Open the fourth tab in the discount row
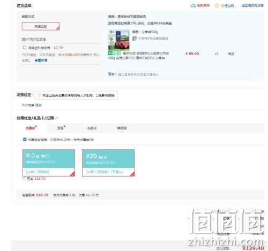Screen dimensions: 268x251 122,128
